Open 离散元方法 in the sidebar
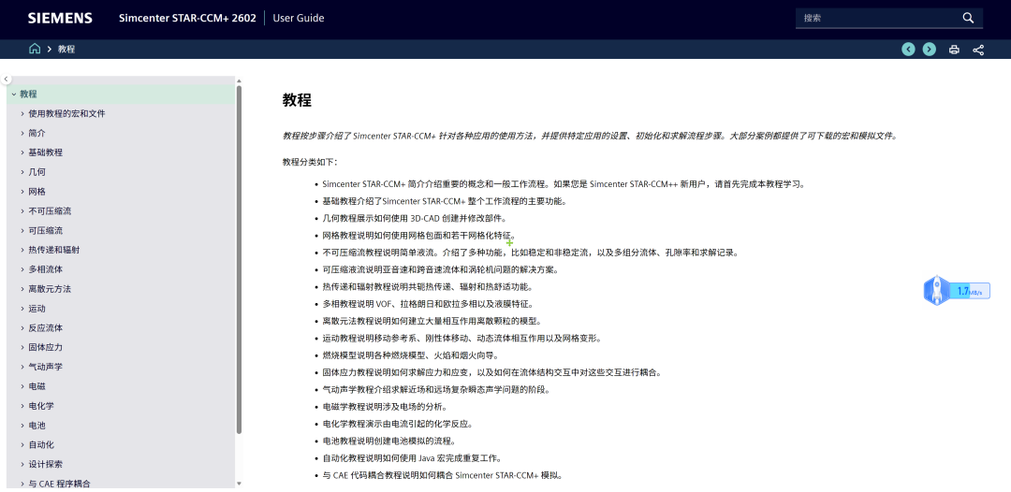This screenshot has width=1011, height=492. point(50,288)
